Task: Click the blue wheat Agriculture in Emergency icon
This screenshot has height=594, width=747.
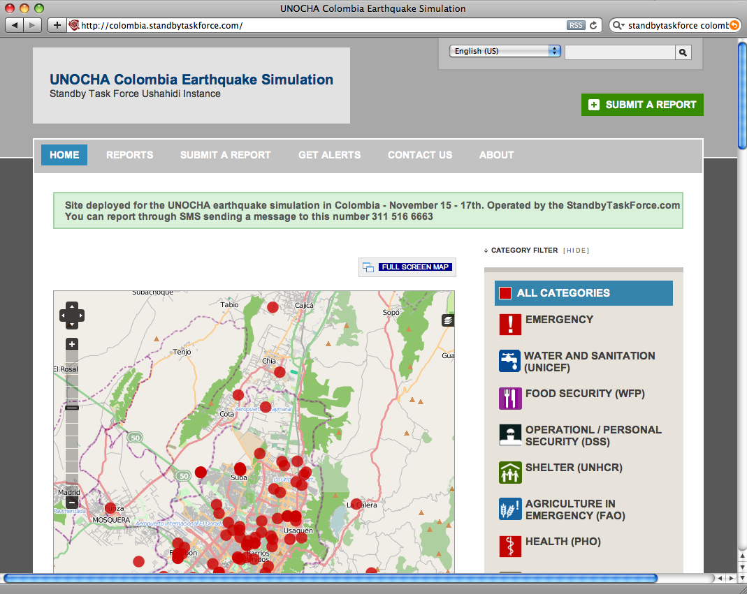Action: click(509, 509)
